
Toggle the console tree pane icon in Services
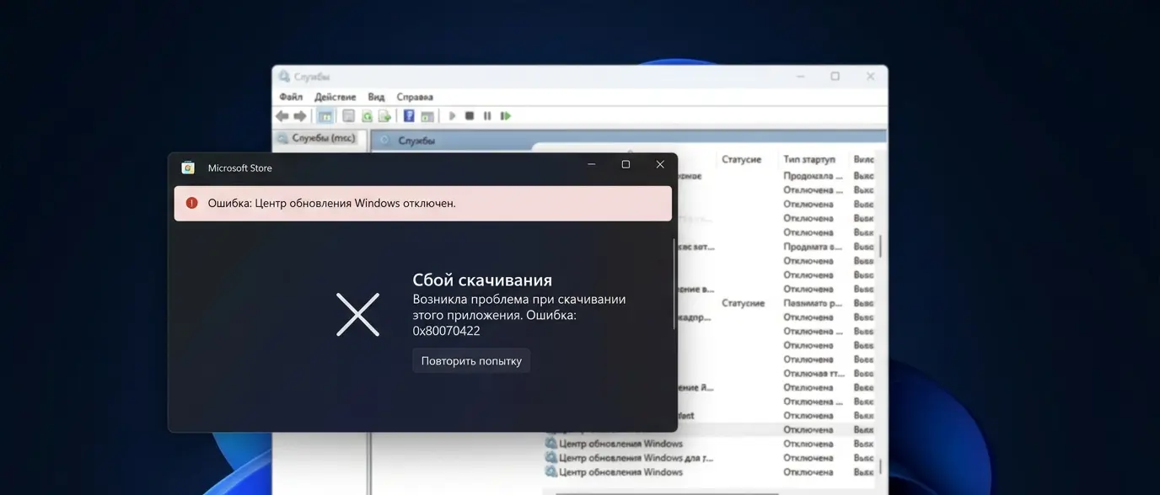coord(325,116)
